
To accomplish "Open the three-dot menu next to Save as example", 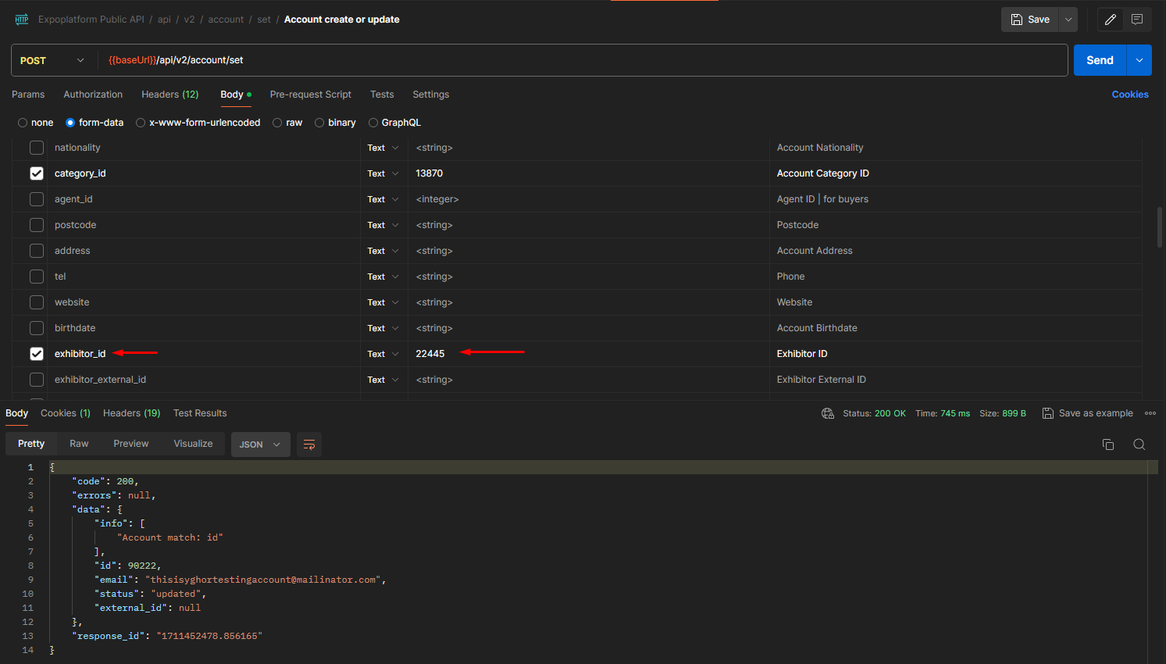I will point(1151,413).
